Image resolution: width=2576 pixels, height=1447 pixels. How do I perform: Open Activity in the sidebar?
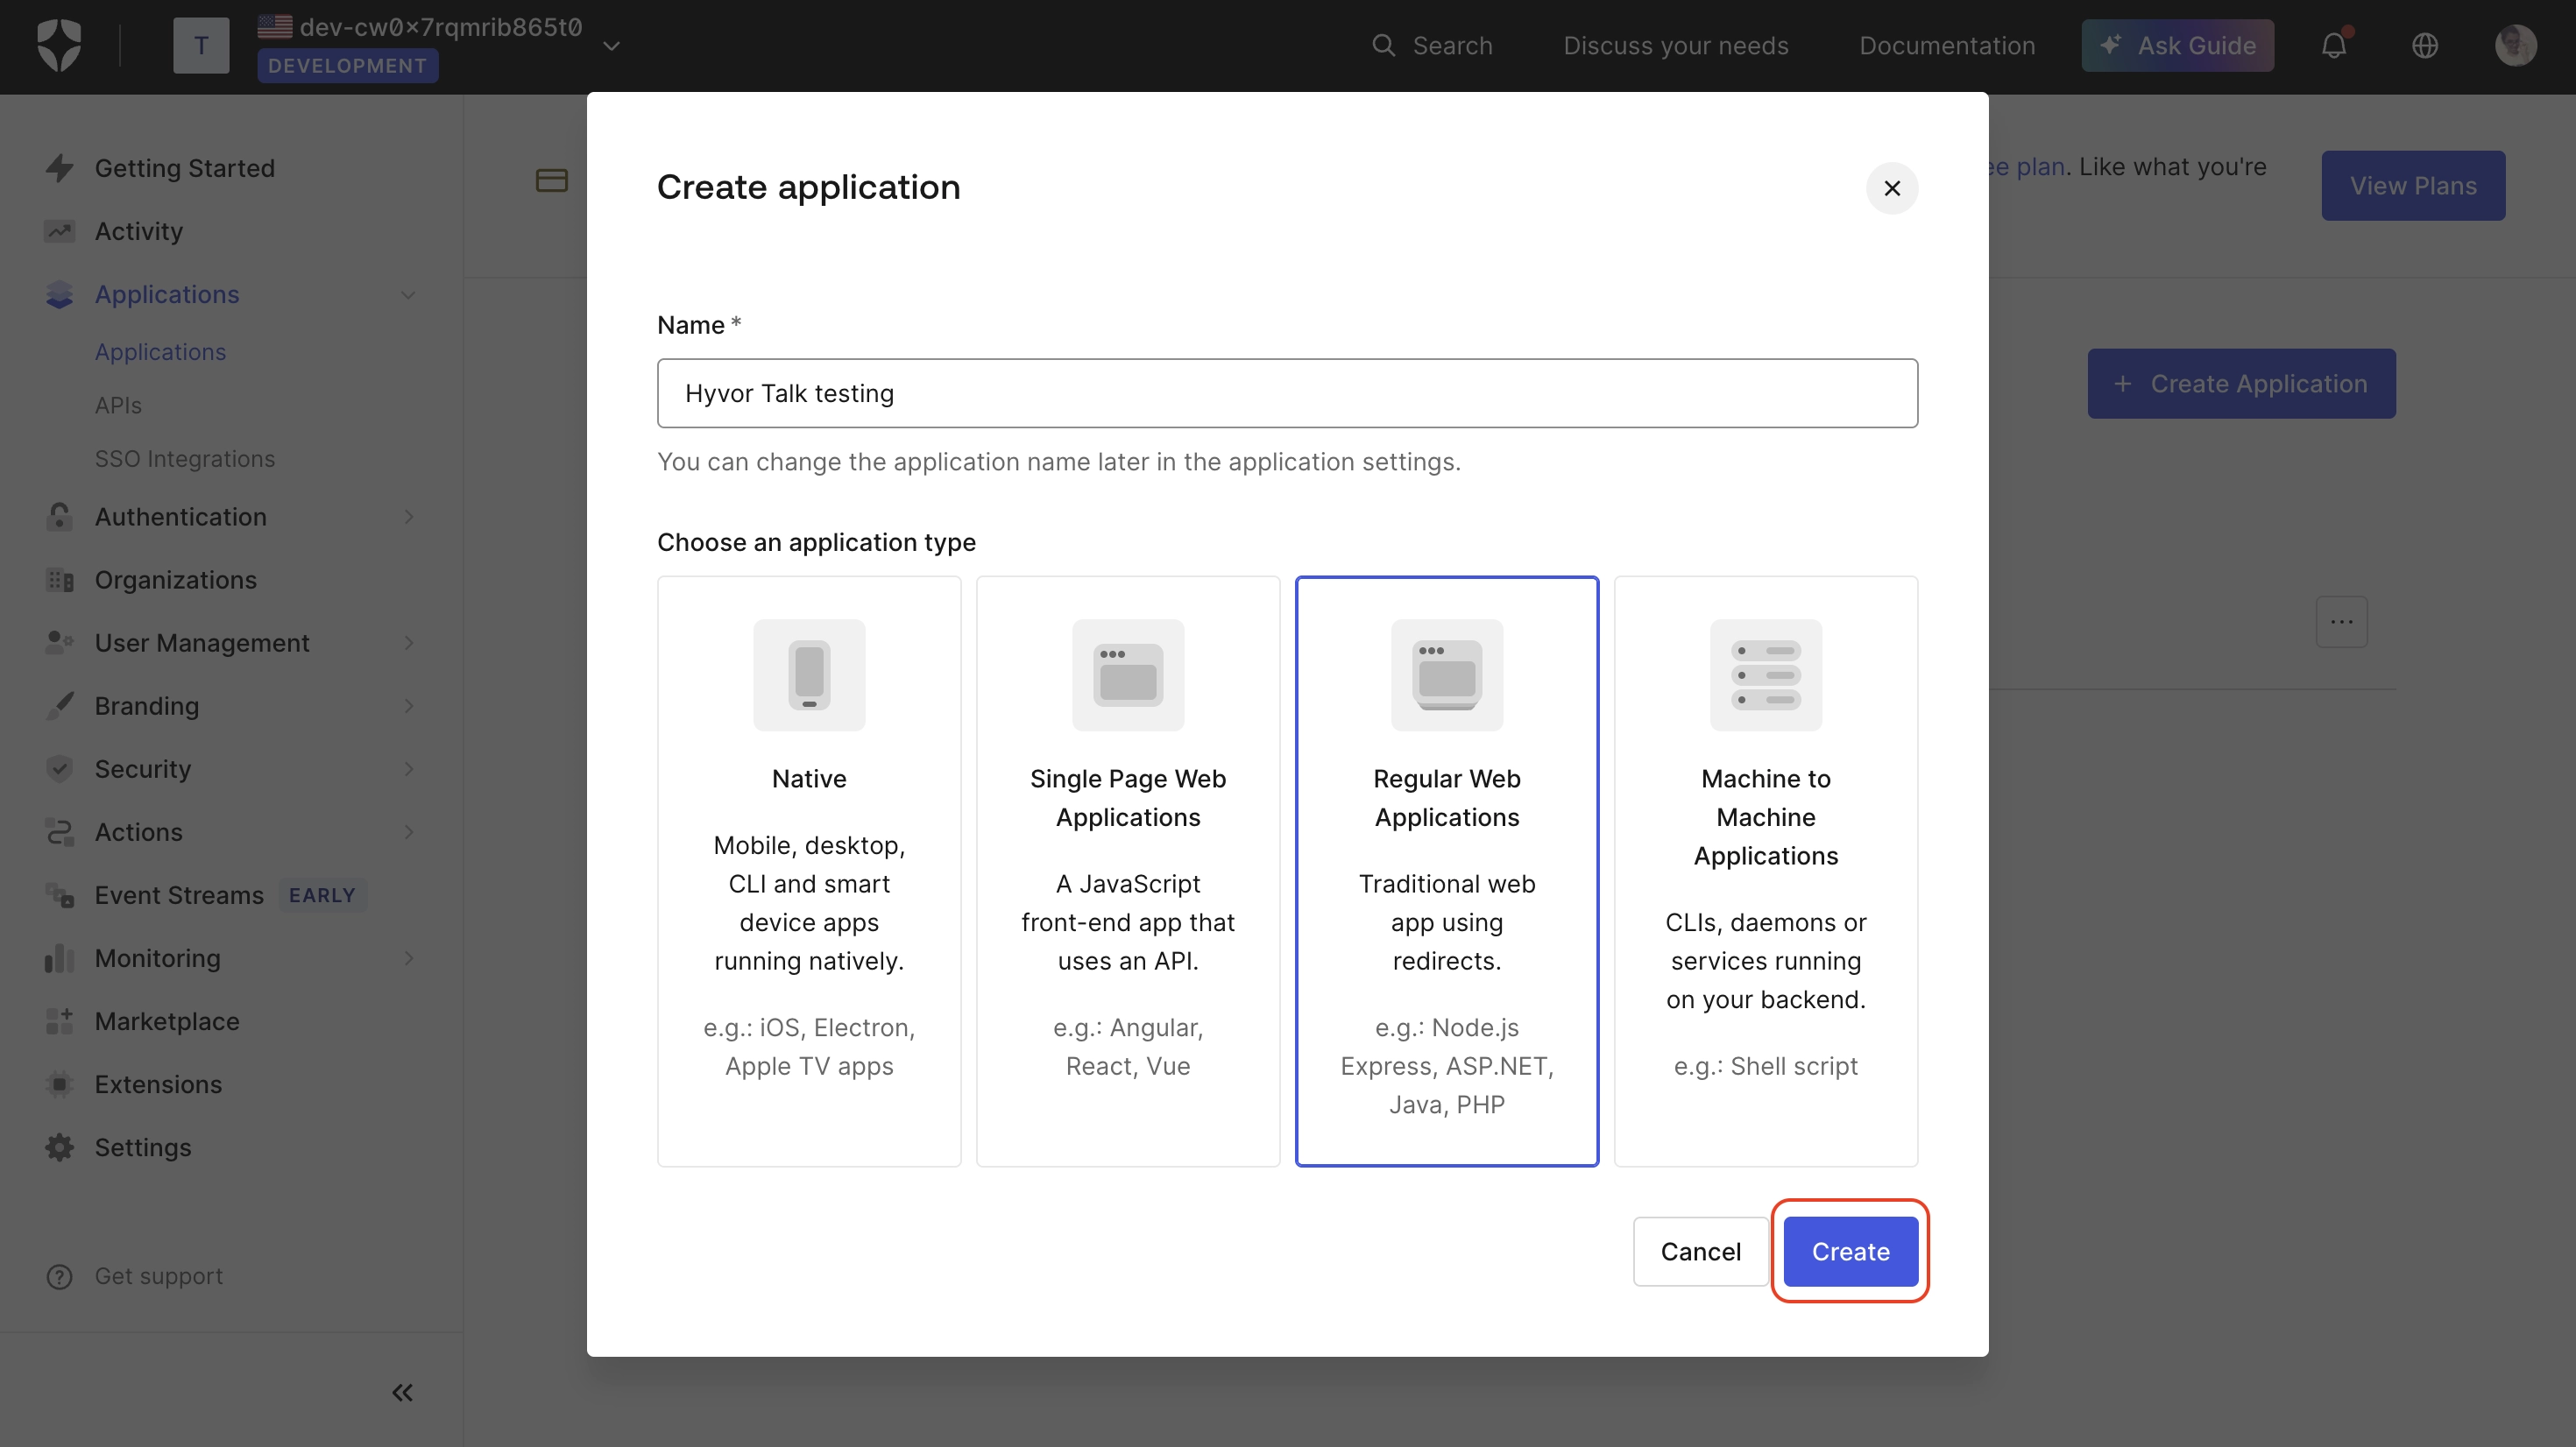(x=138, y=231)
